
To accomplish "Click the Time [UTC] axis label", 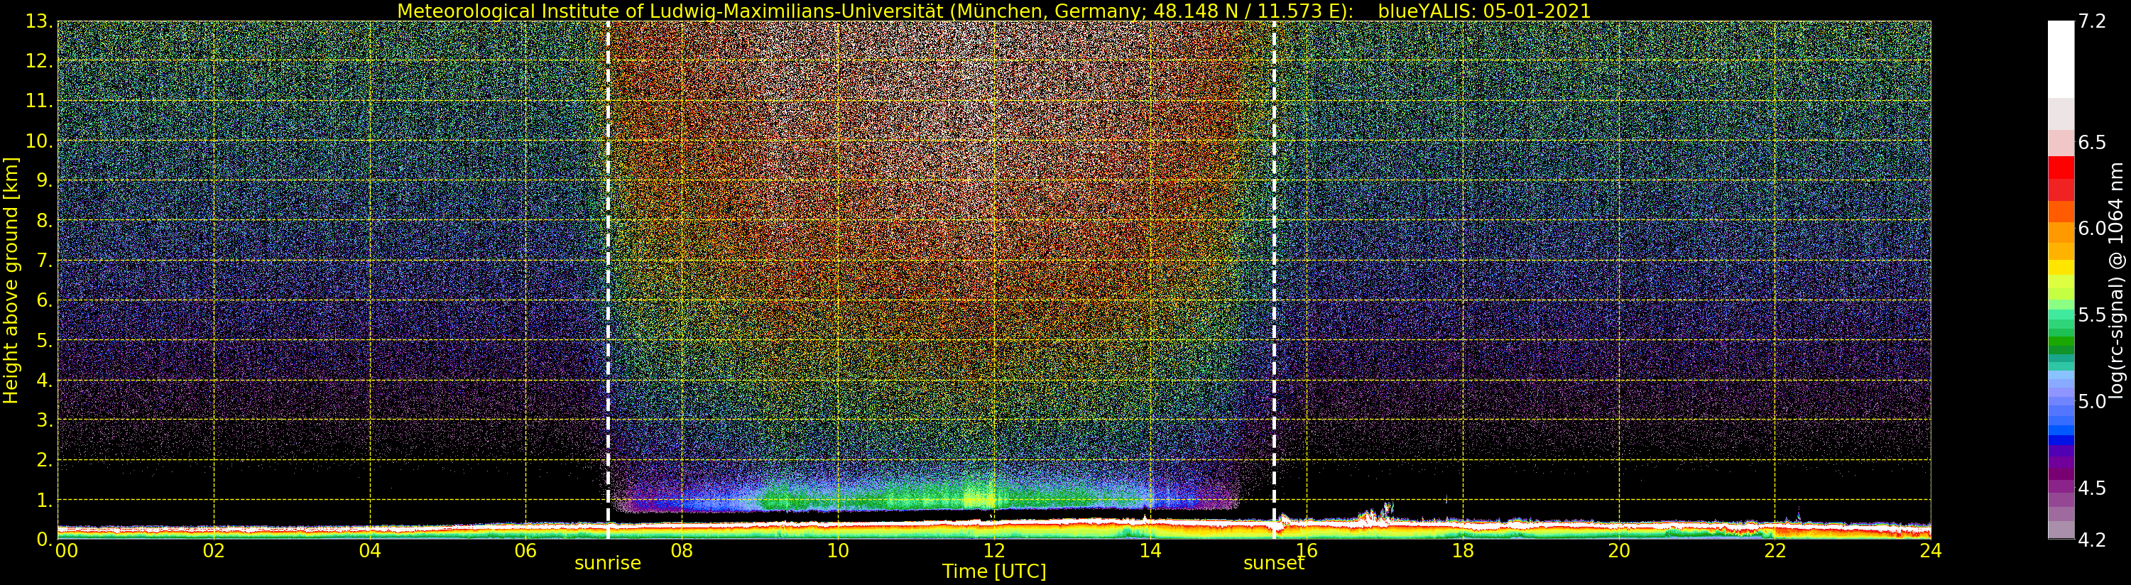I will (x=994, y=572).
